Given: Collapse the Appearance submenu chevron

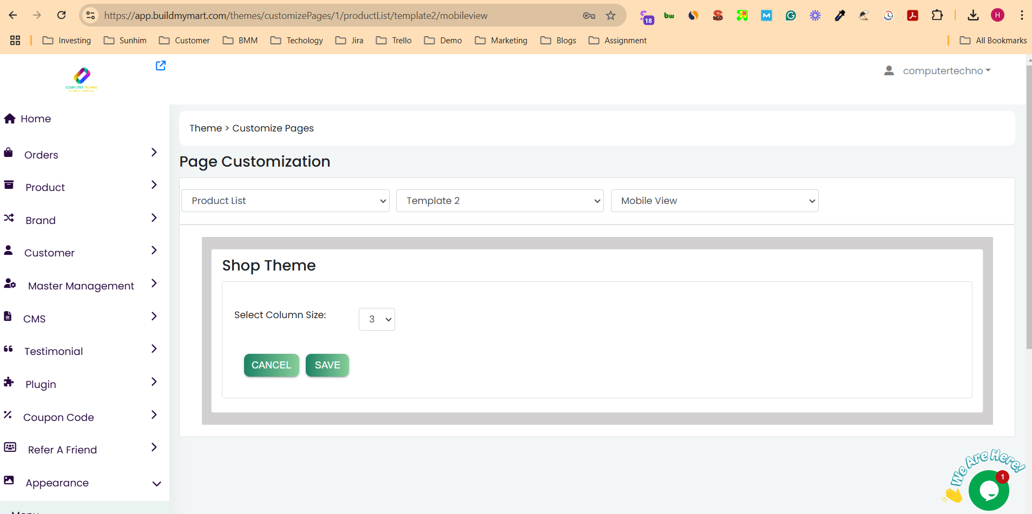Looking at the screenshot, I should click(157, 484).
